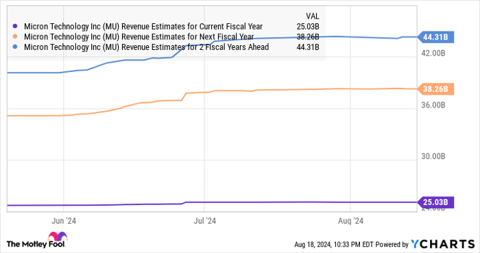Screen dimensions: 480x253
Task: Click the blue legend dot for 2 Fiscal Years Ahead
Action: 14,47
